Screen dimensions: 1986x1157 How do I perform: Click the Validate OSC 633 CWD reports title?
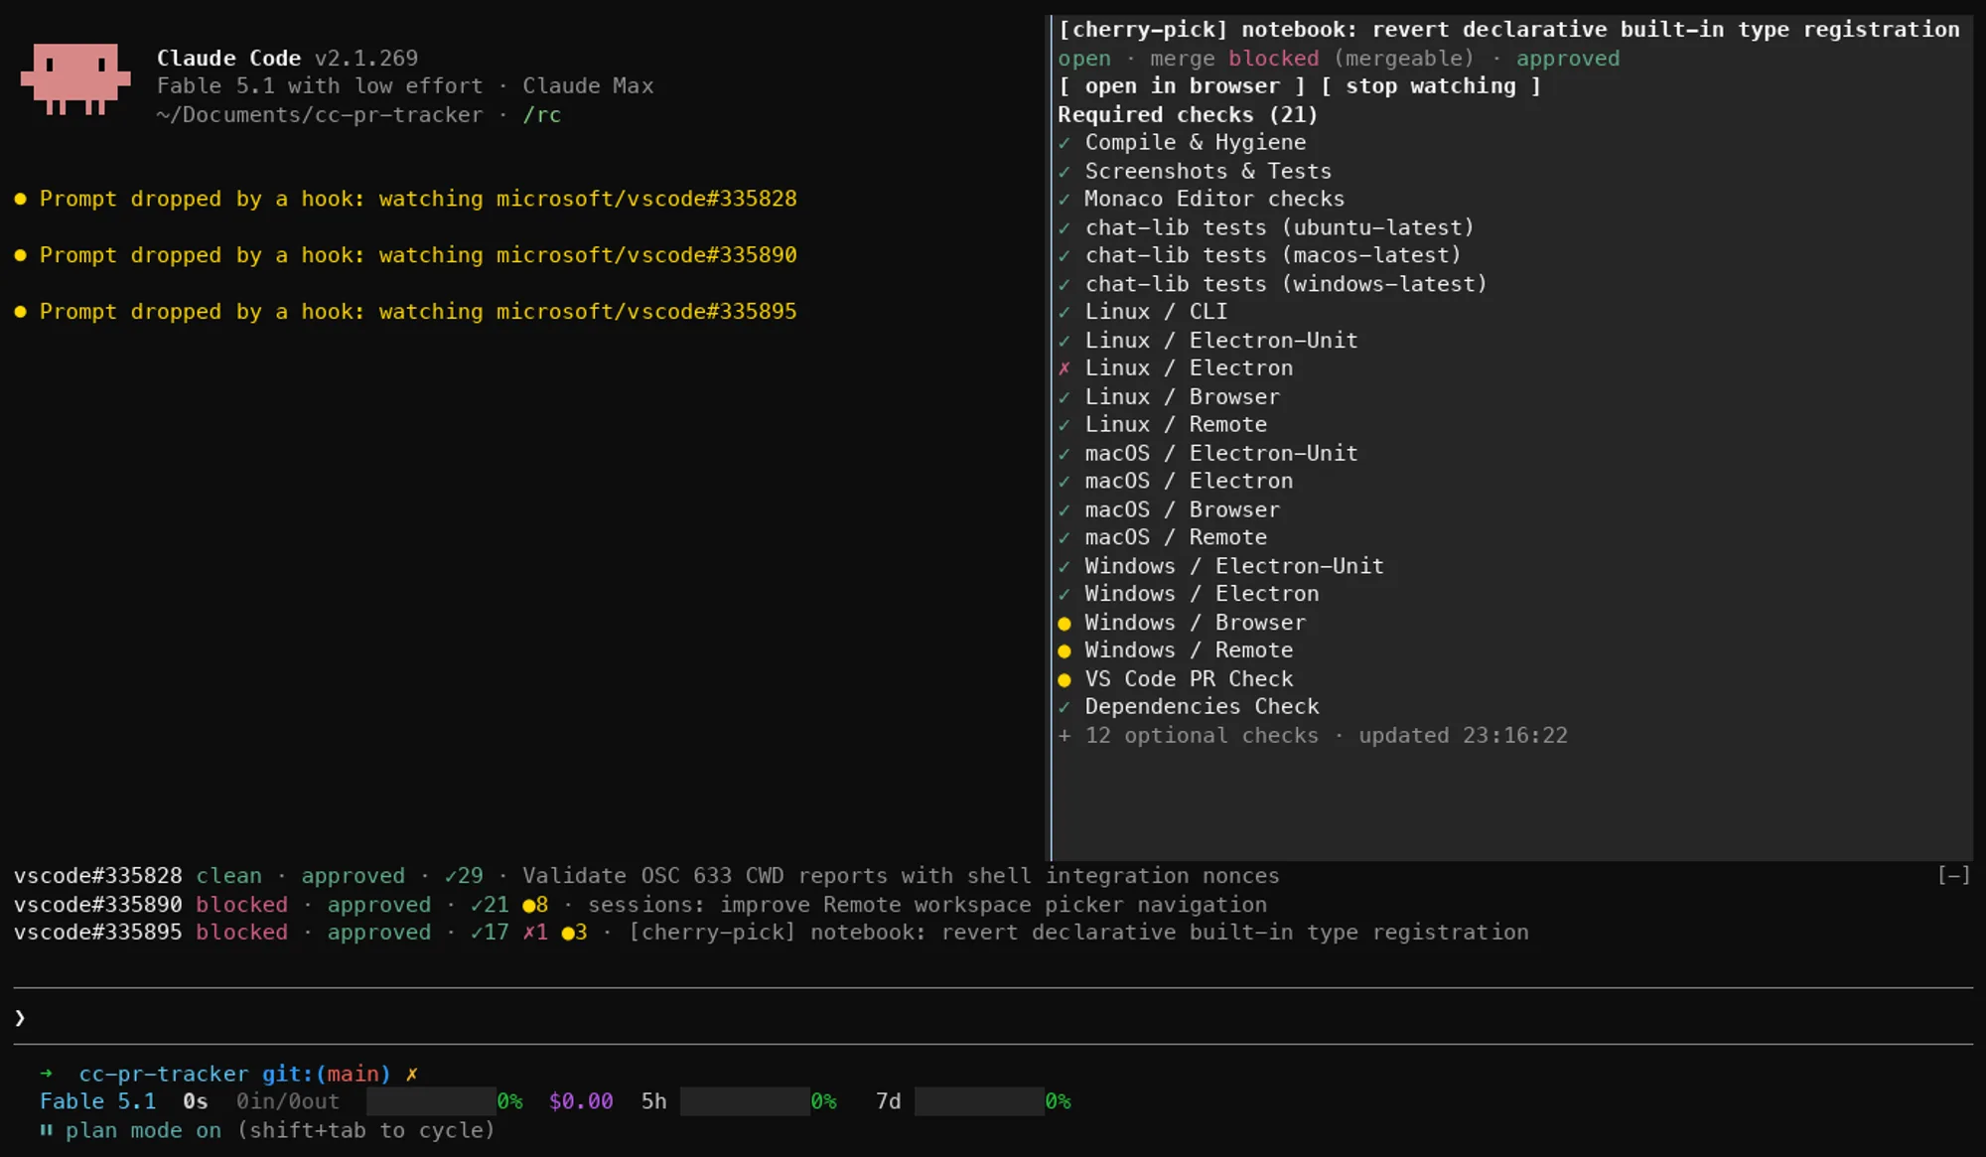tap(902, 876)
